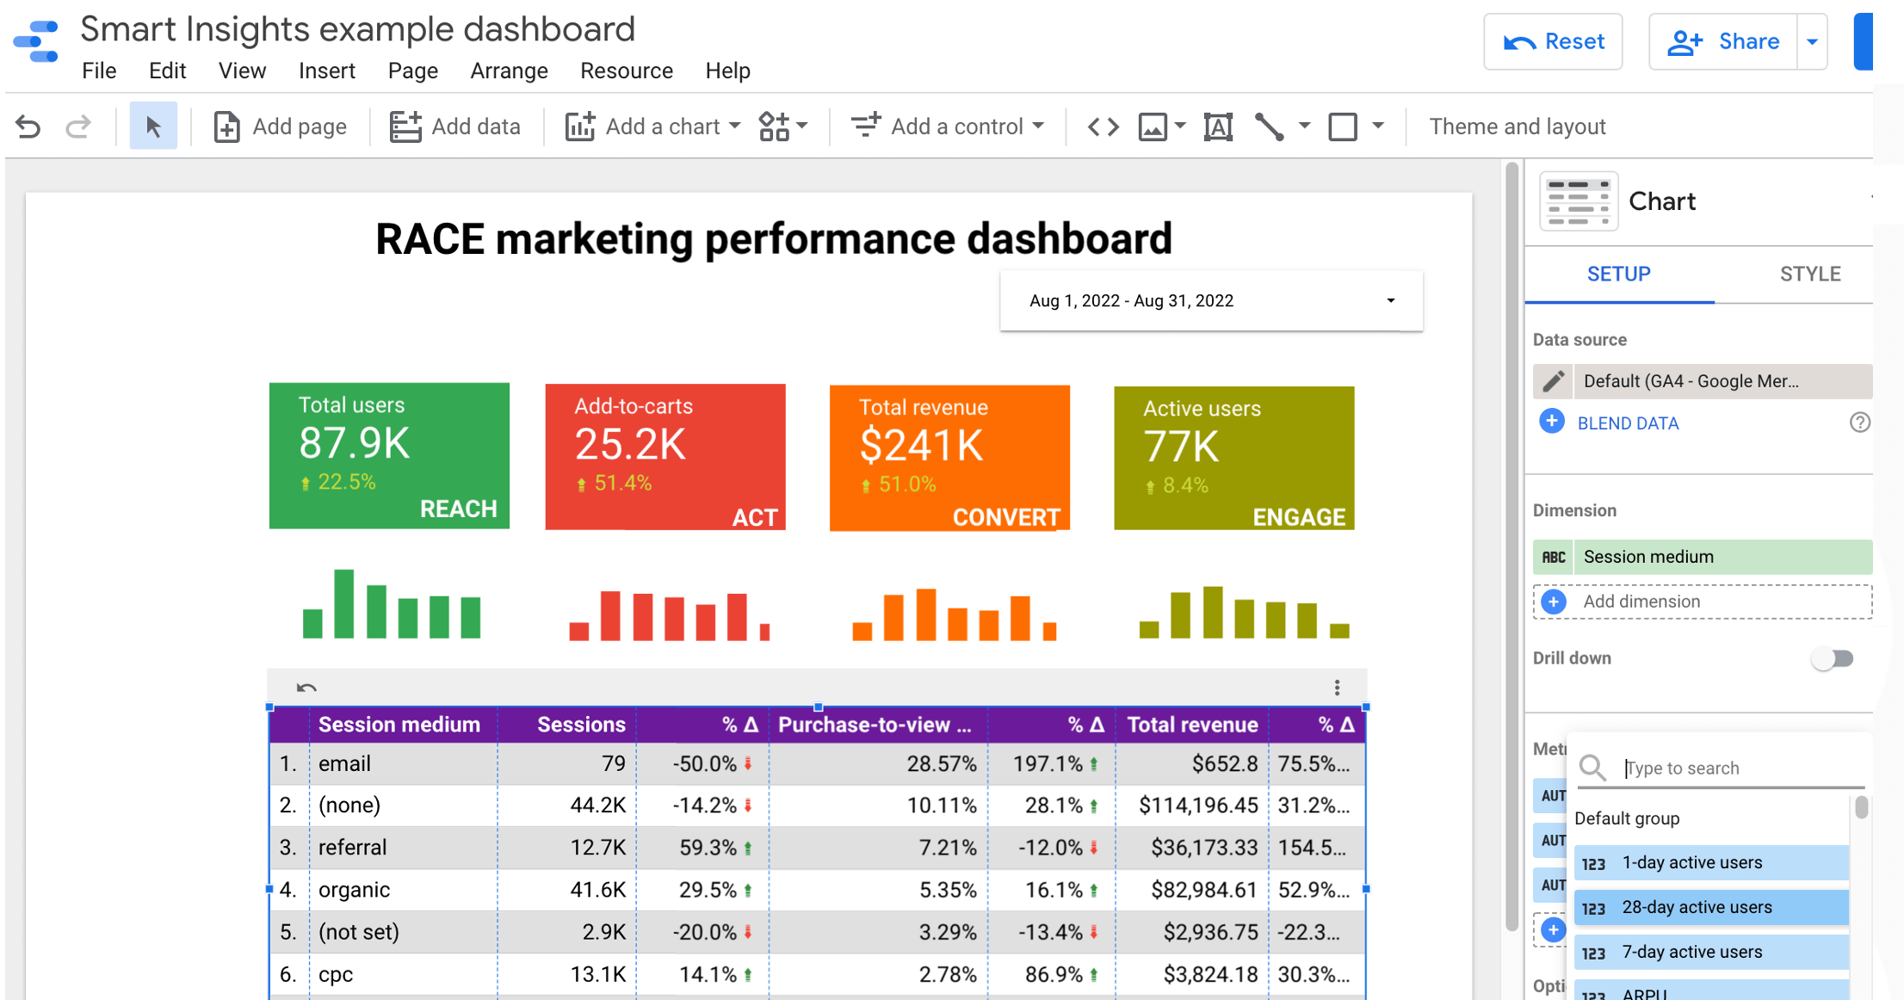The height and width of the screenshot is (1000, 1904).
Task: Click the embed URL code icon
Action: (1103, 127)
